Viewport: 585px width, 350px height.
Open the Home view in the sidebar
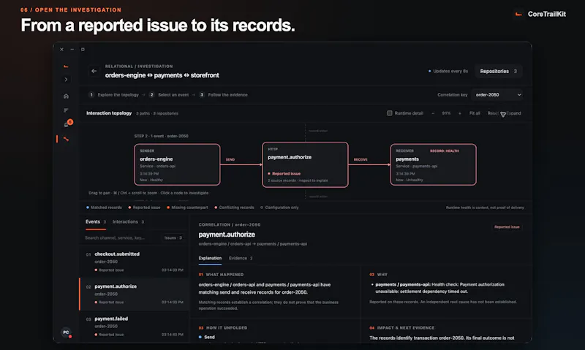click(66, 96)
